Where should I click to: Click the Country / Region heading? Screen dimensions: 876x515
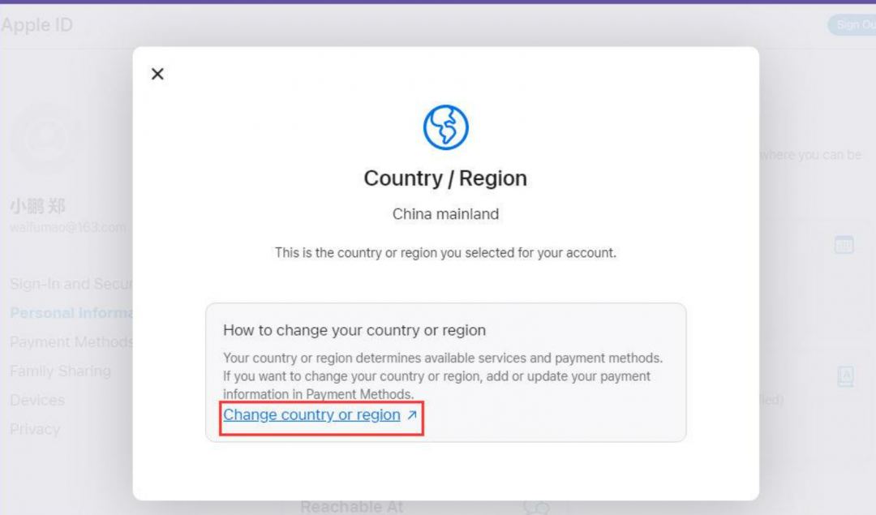pyautogui.click(x=445, y=178)
